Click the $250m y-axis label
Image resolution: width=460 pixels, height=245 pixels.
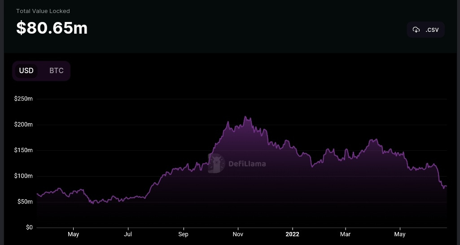[23, 99]
